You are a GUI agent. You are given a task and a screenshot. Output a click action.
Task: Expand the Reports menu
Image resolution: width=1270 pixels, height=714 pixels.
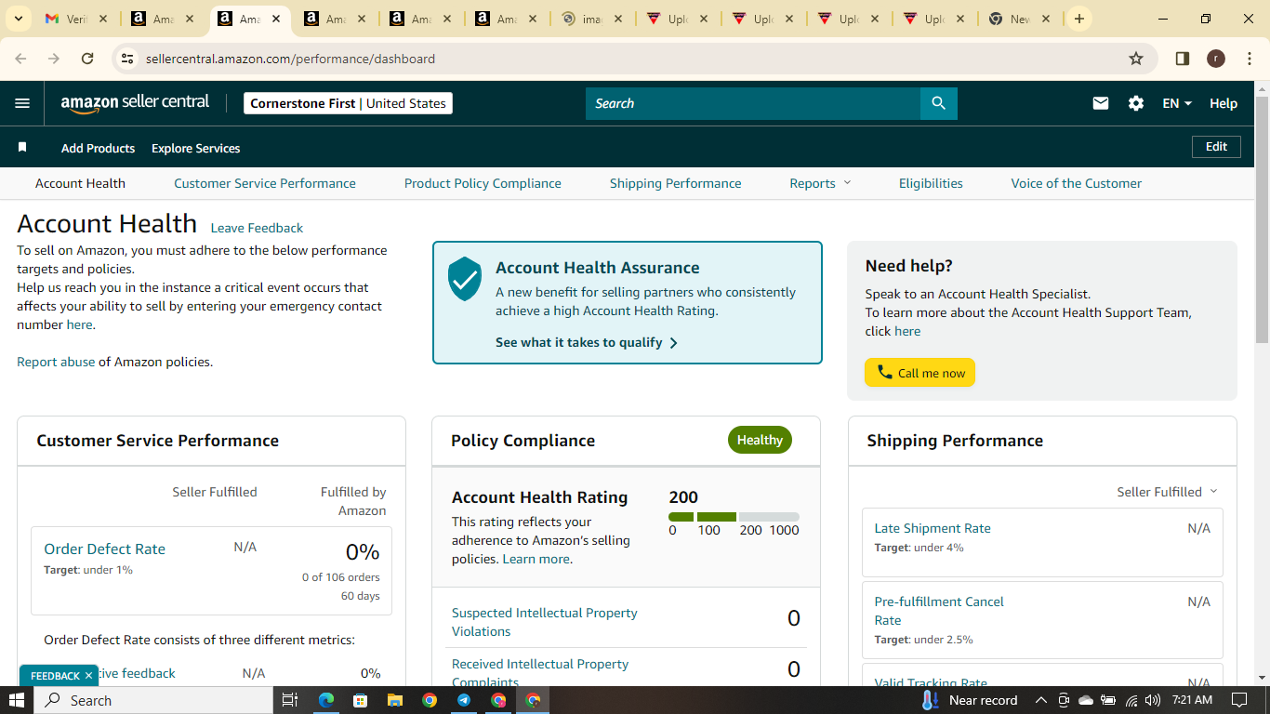point(820,183)
